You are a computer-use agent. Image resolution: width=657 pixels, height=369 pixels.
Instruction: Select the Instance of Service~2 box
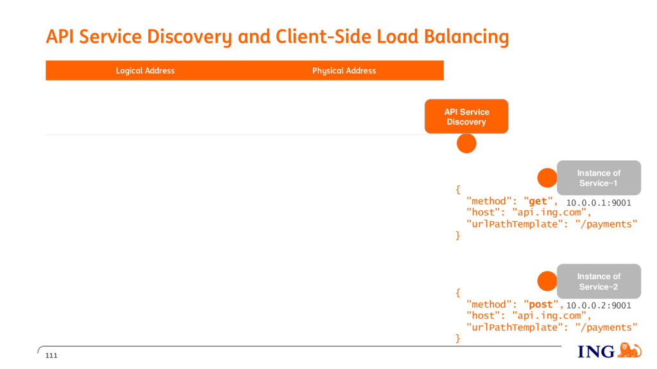(x=599, y=281)
